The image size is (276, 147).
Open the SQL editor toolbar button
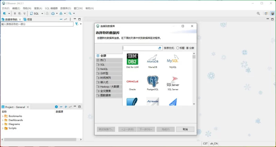tap(34, 13)
